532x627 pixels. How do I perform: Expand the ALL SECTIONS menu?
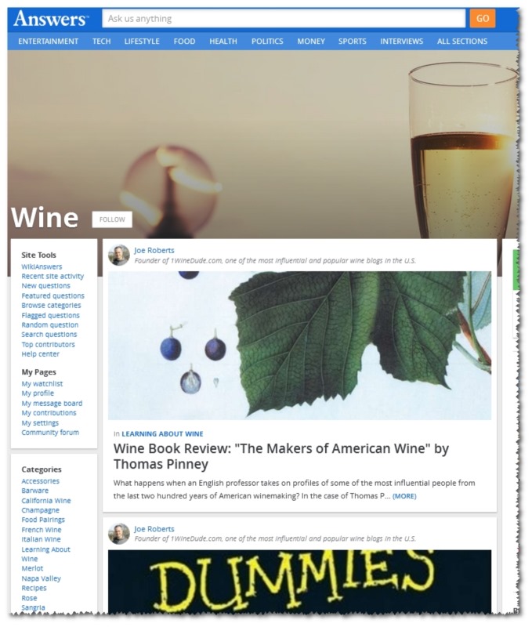(462, 42)
